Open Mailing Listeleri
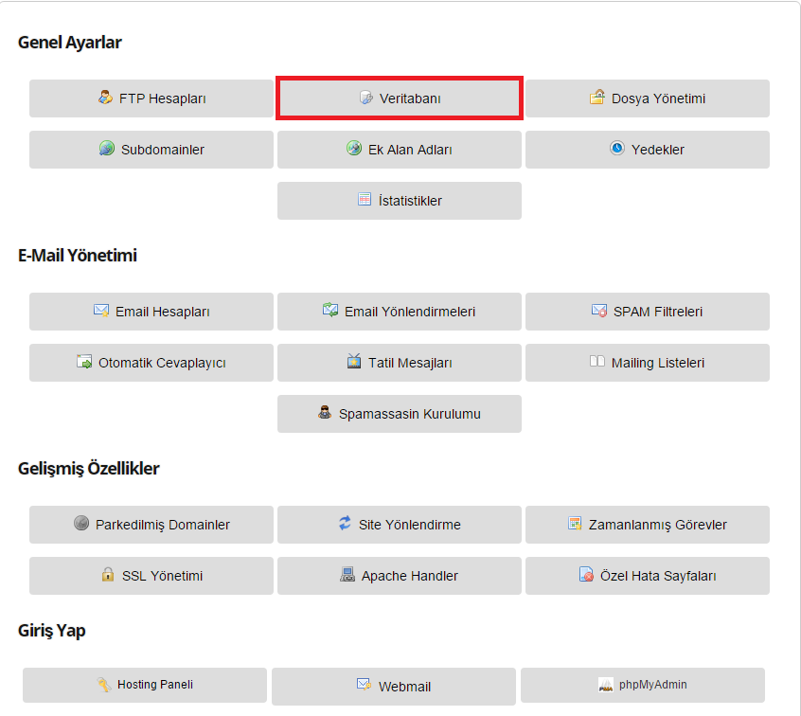The height and width of the screenshot is (716, 801). click(x=648, y=363)
